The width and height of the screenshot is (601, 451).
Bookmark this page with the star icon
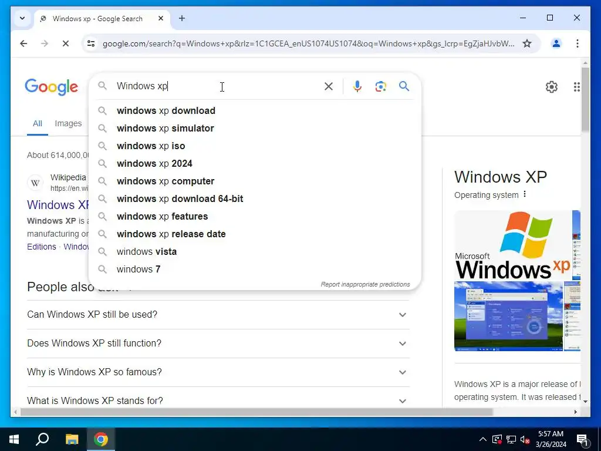[527, 43]
